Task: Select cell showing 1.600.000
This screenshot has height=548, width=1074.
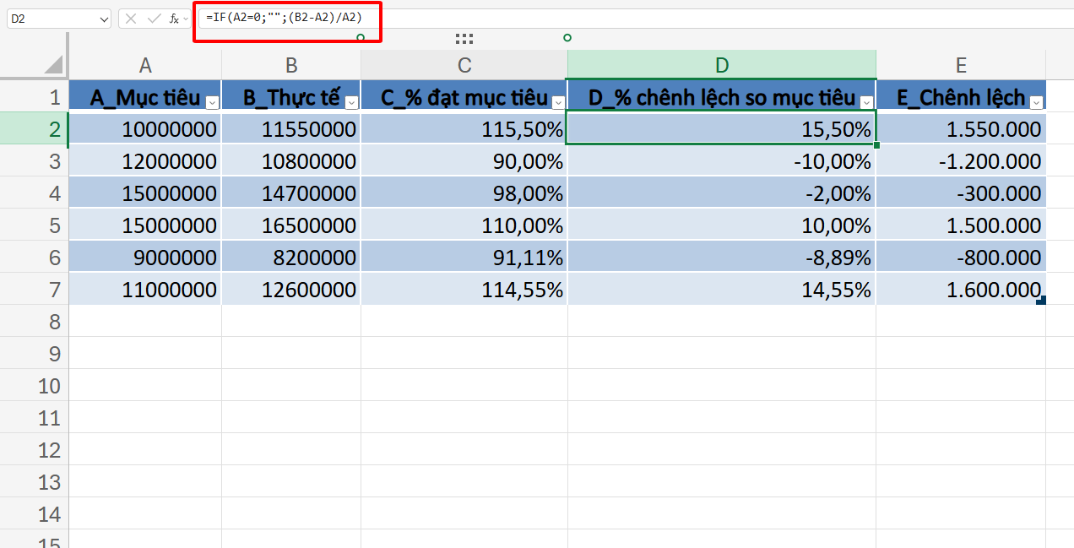Action: point(961,289)
